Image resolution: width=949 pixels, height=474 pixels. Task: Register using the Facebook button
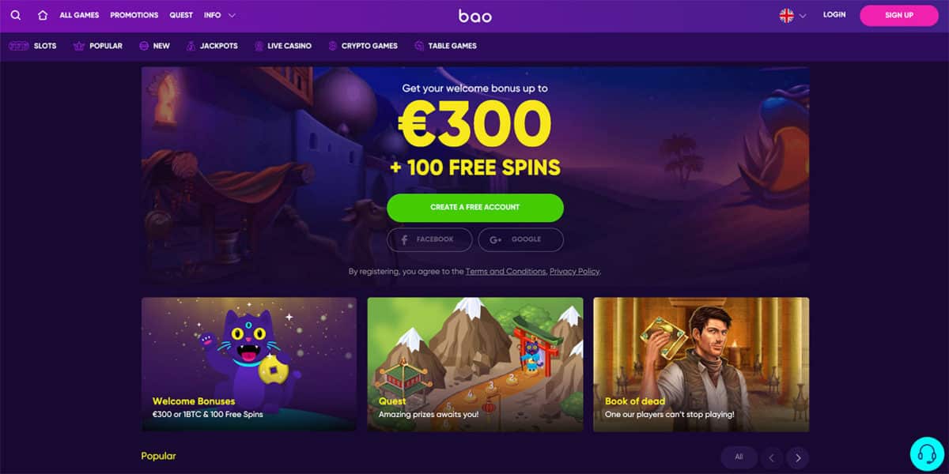coord(429,239)
